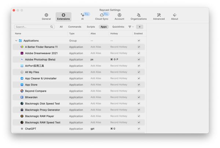Click the Blackmagic RAW Speed Test icon
This screenshot has height=148, width=220.
22,122
